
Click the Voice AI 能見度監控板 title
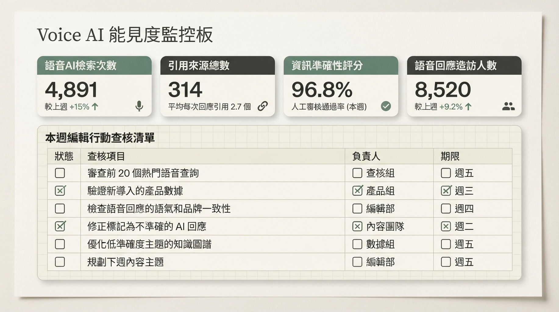tap(125, 34)
